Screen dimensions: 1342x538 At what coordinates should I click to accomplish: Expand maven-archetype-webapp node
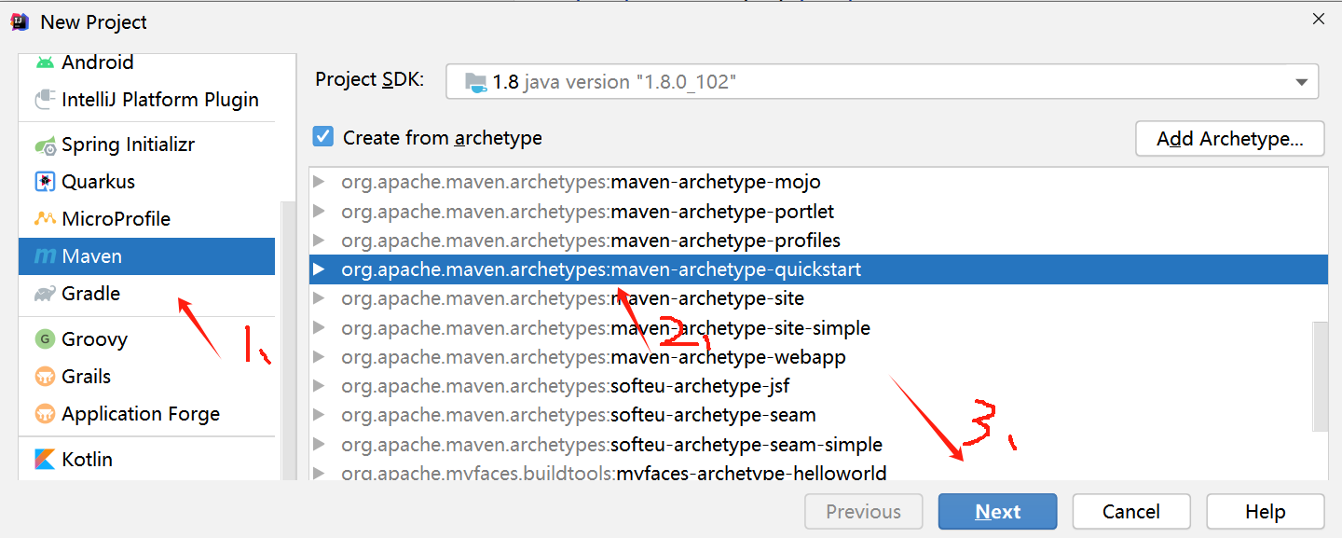click(320, 357)
